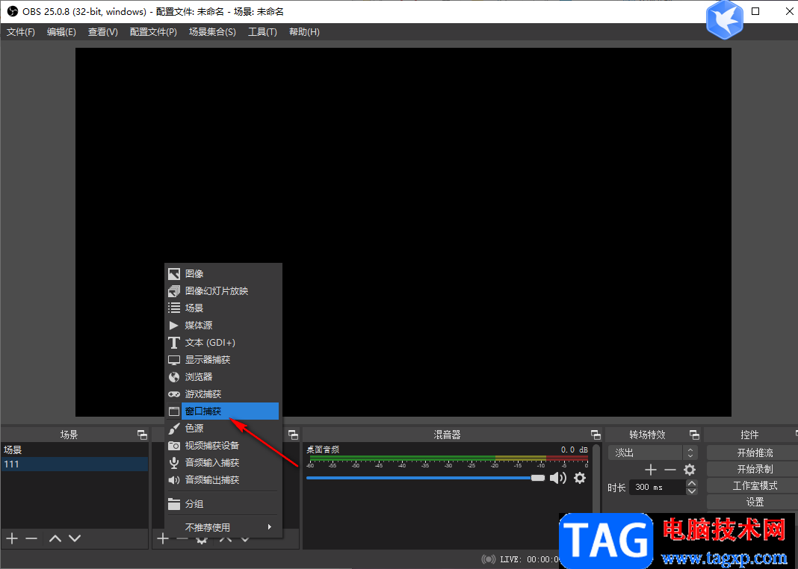Screen dimensions: 798x569
Task: Move the selected scene up
Action: (x=55, y=538)
